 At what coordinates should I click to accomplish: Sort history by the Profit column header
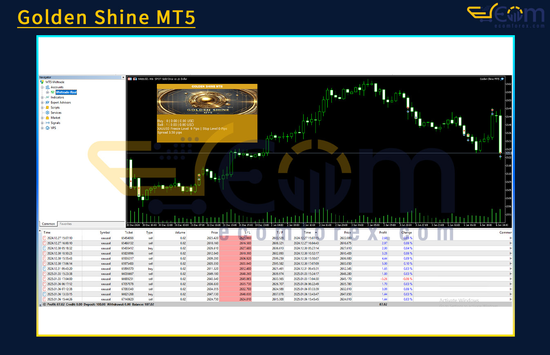click(383, 232)
